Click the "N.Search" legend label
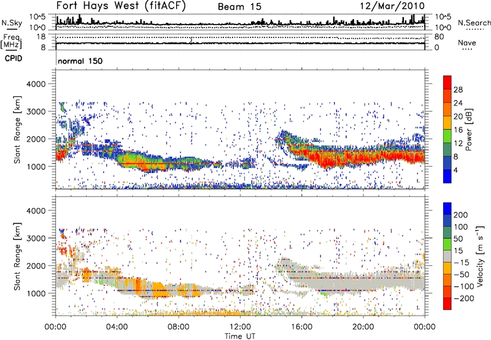The height and width of the screenshot is (340, 491). (x=474, y=23)
